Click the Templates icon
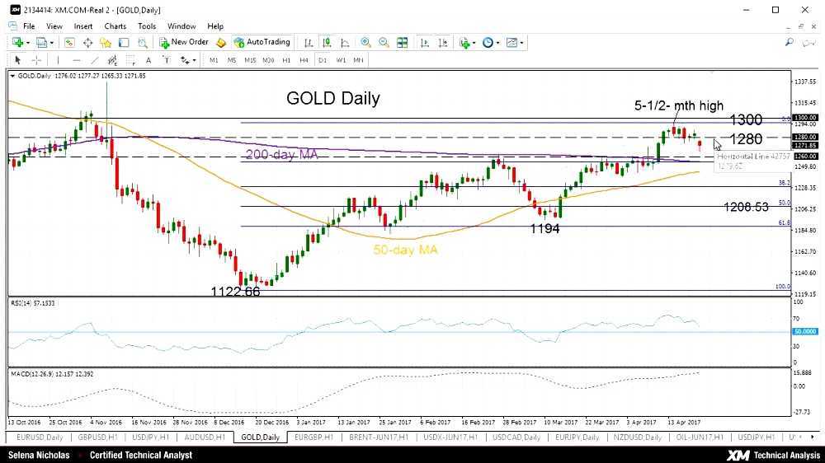 512,43
